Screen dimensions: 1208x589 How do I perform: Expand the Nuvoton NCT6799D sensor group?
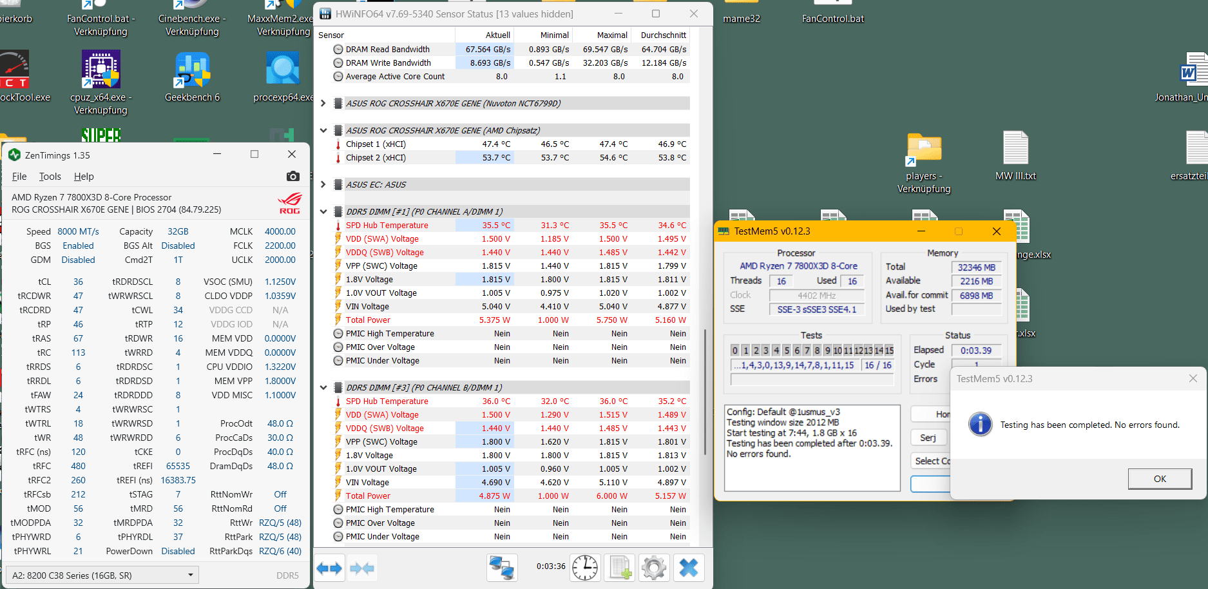[x=323, y=103]
